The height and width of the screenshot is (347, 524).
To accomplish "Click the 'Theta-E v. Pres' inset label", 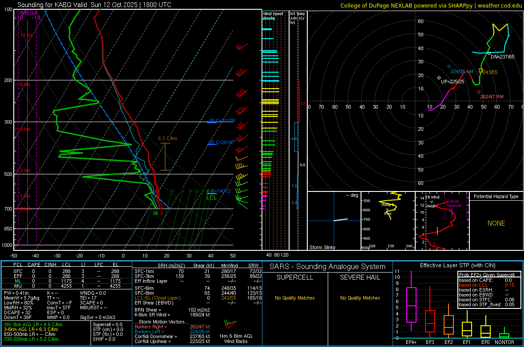I will 388,209.
